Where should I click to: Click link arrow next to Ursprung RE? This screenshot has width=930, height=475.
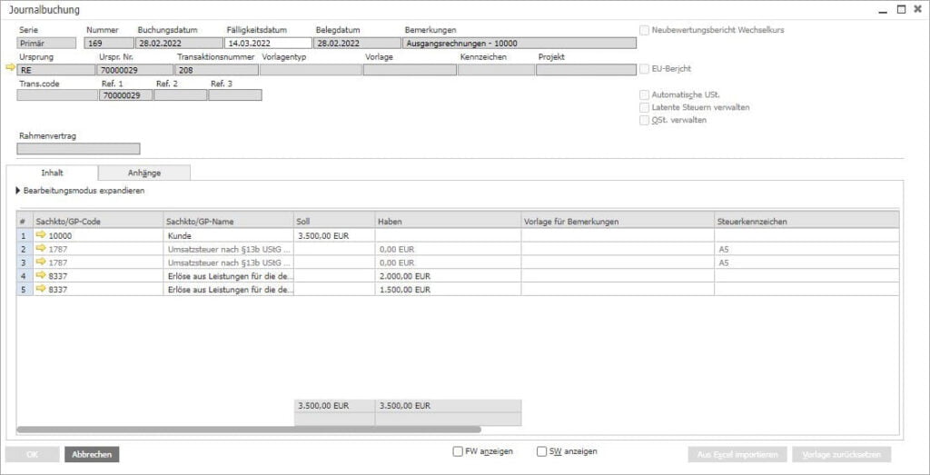pos(10,67)
